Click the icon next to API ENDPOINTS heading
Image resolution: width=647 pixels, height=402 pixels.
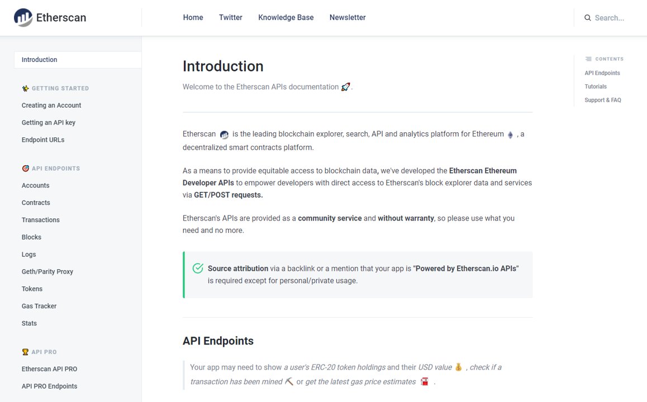point(25,168)
